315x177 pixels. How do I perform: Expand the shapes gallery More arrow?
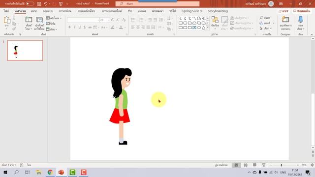tap(208, 28)
